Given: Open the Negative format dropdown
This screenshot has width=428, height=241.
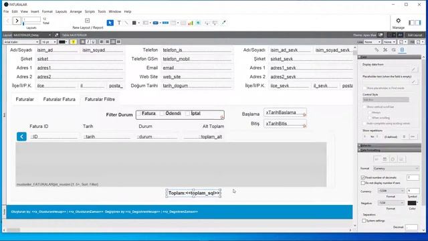Looking at the screenshot, I should coord(391,203).
